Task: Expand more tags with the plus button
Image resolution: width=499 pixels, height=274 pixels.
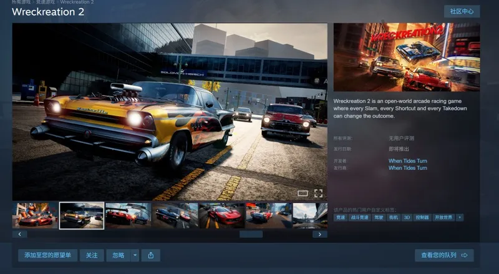Action: [459, 217]
